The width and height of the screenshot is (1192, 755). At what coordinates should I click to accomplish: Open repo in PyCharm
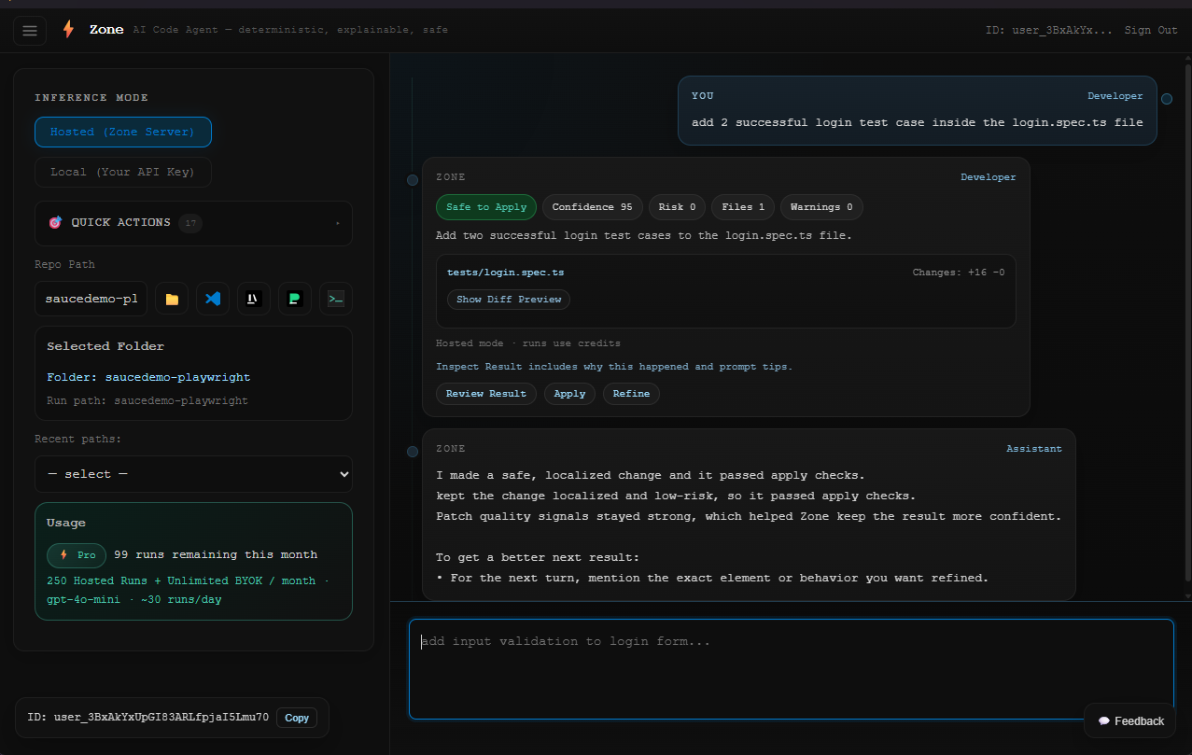point(294,299)
